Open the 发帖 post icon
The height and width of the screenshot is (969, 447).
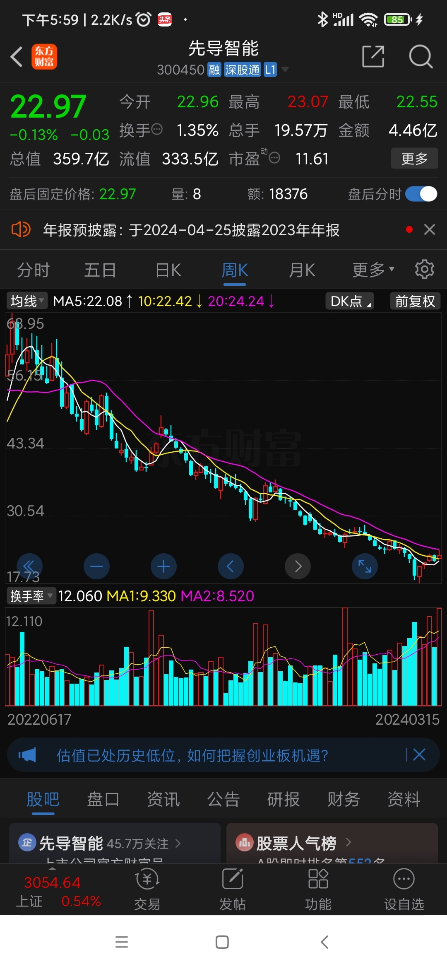(233, 878)
